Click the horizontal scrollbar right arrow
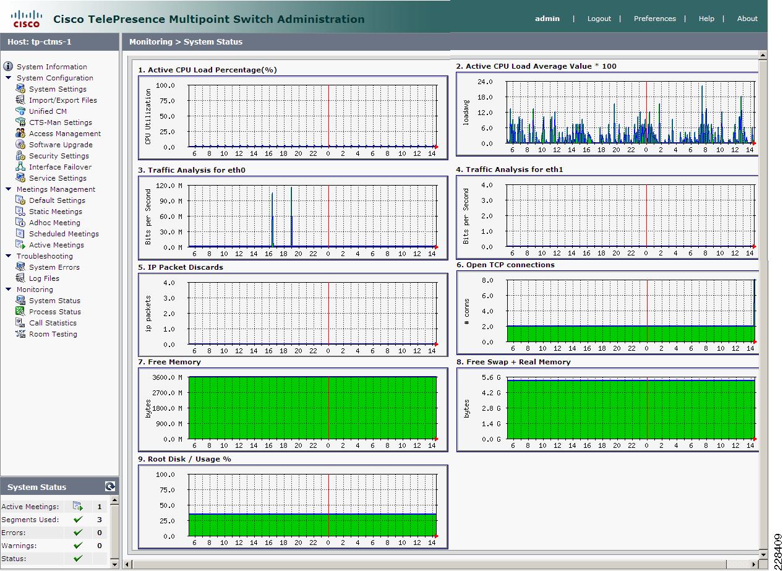The height and width of the screenshot is (571, 783). coord(753,565)
